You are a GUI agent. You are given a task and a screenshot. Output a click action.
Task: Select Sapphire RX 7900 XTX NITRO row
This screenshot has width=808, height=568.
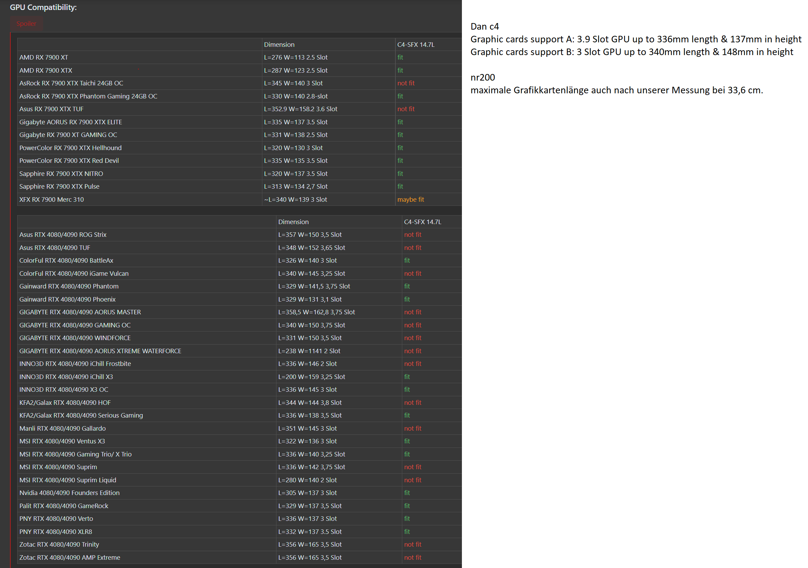click(61, 173)
